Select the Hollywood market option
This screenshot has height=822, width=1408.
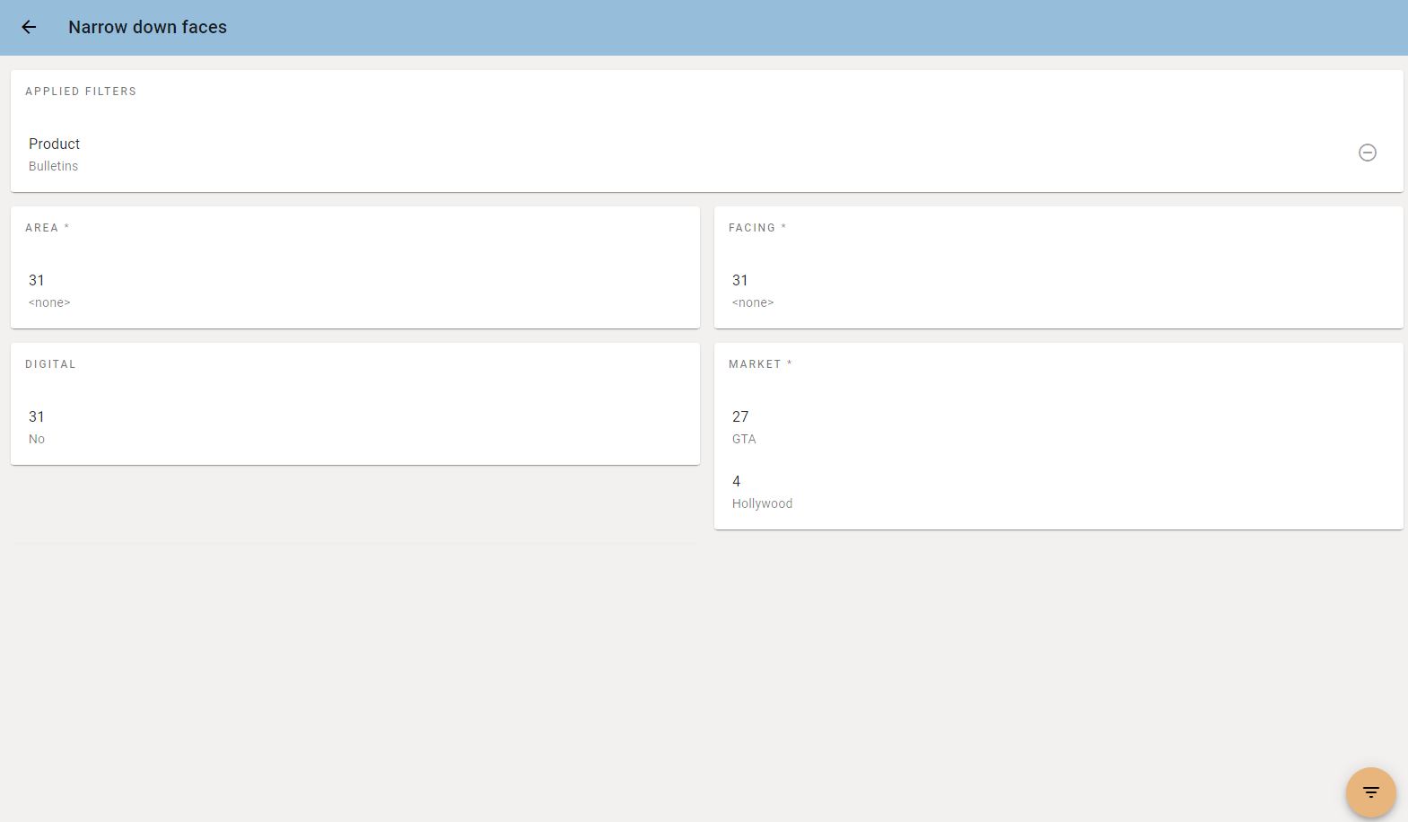1058,490
